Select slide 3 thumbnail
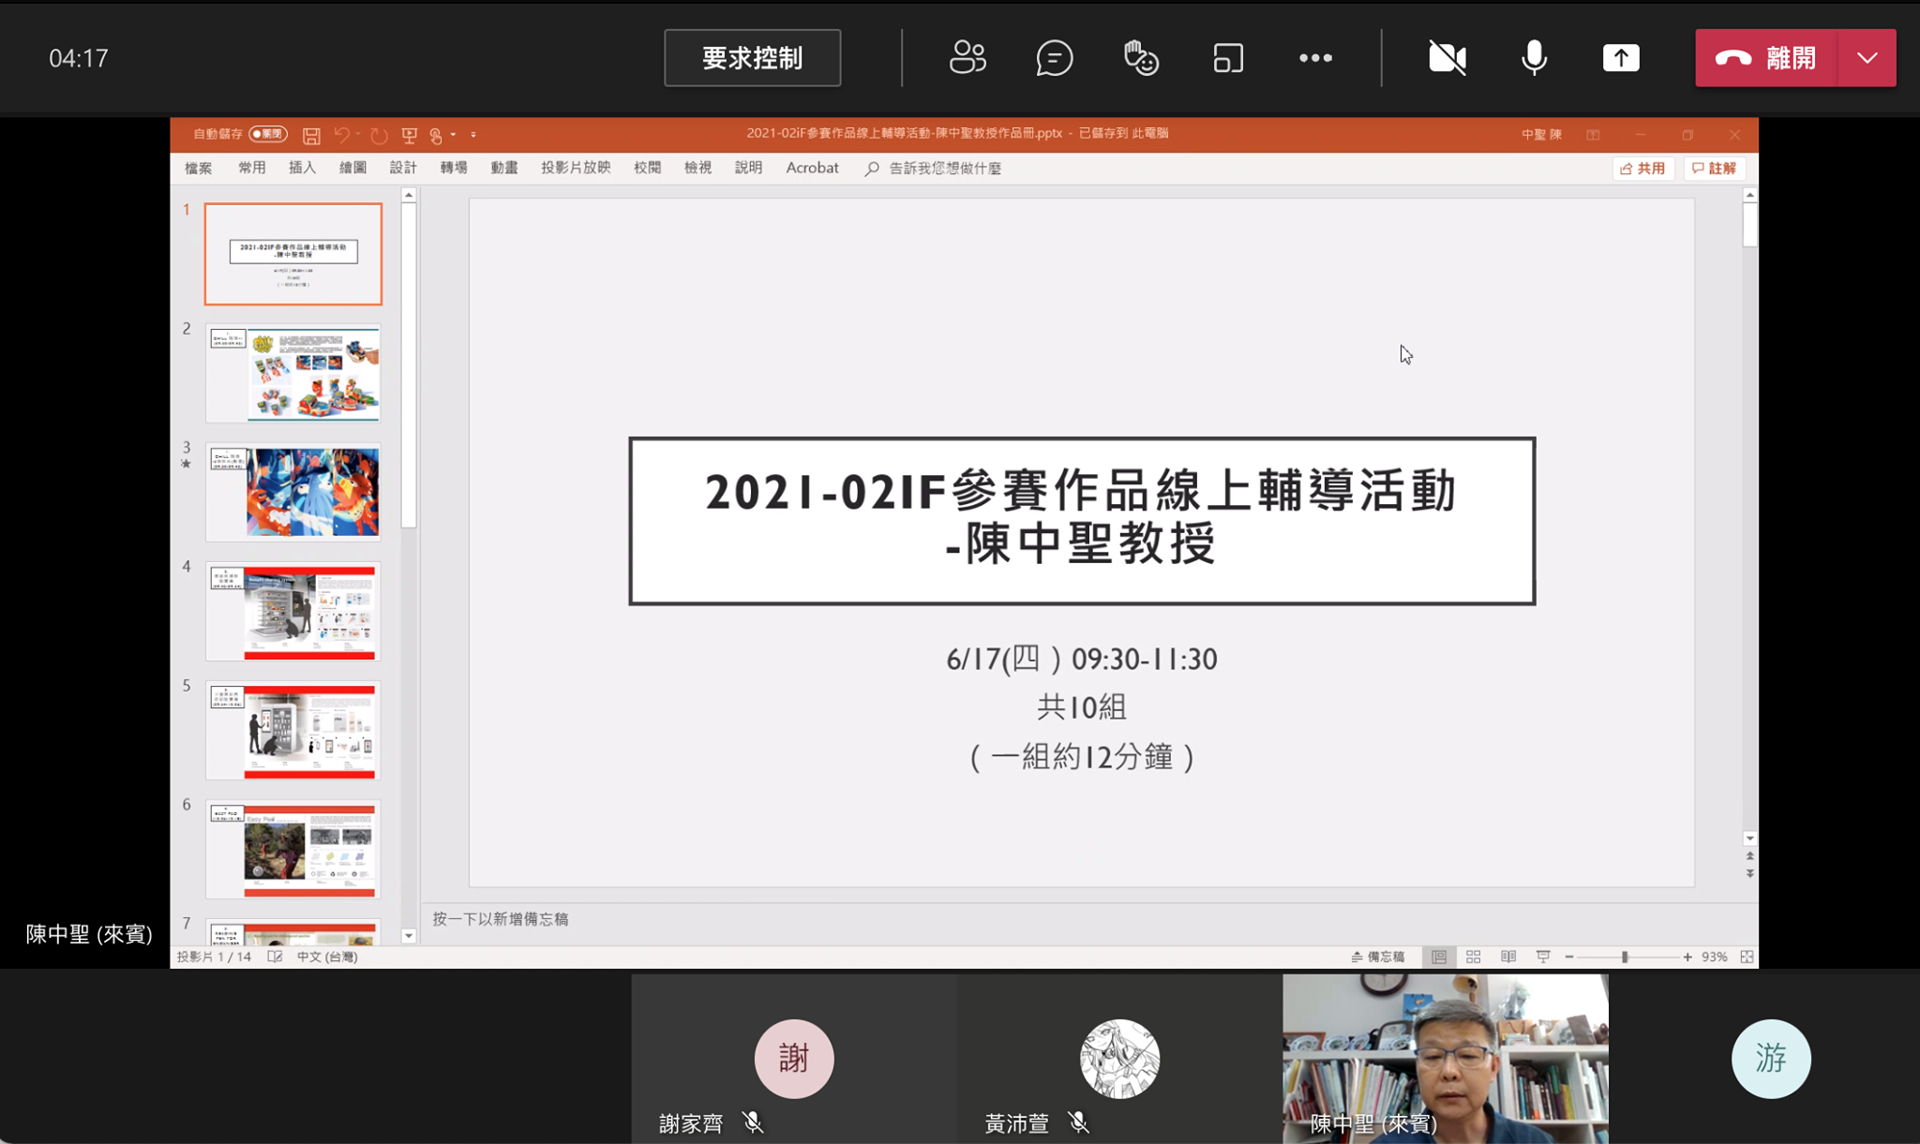 (293, 492)
